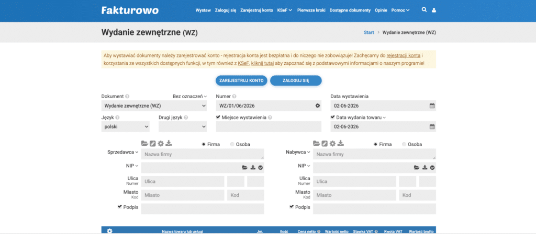Click the edit pencil icon above Sprzedawca
Image resolution: width=536 pixels, height=234 pixels.
(153, 144)
